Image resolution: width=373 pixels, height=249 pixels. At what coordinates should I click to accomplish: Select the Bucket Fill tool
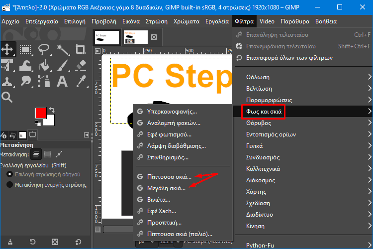pos(44,65)
